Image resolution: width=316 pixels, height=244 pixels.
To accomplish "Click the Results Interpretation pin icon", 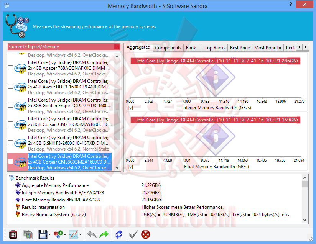I will coord(18,207).
